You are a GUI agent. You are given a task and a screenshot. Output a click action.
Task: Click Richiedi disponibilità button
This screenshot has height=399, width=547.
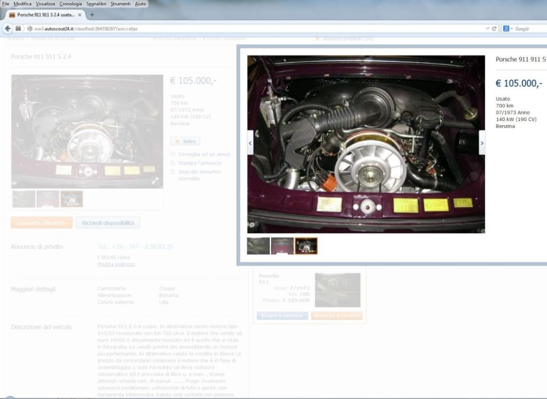108,222
